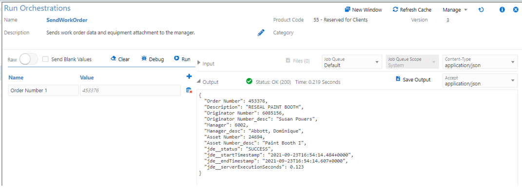Select the jde__endTimestamp line

[276, 161]
